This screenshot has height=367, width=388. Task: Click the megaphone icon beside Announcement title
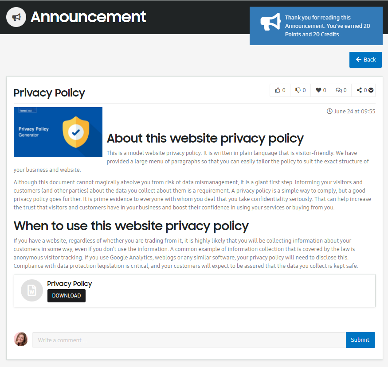[x=16, y=17]
